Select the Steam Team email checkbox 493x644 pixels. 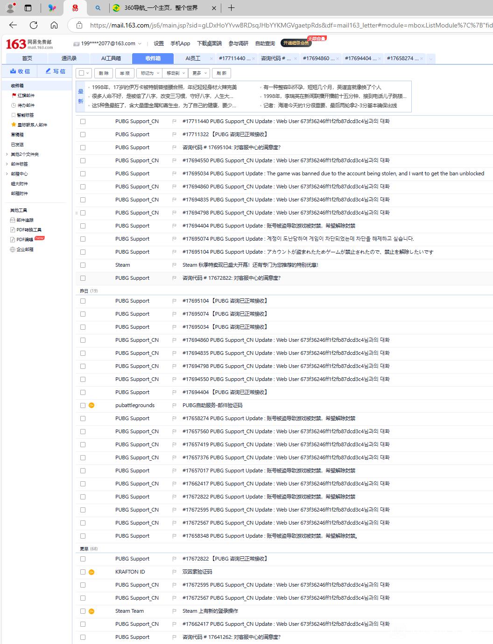pos(83,611)
